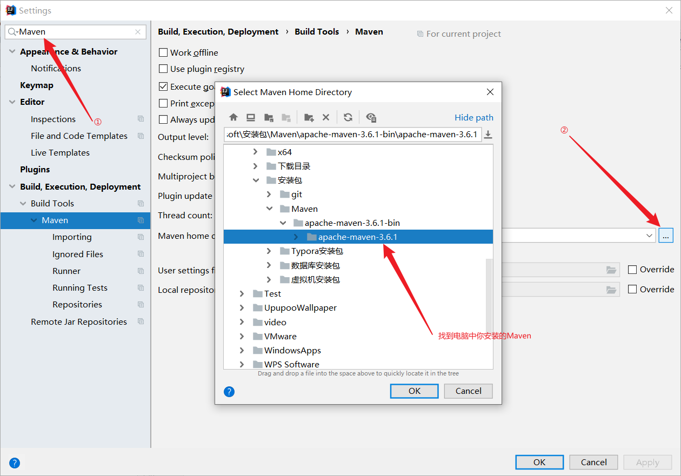This screenshot has height=476, width=681.
Task: Click Cancel in Settings window
Action: pos(594,462)
